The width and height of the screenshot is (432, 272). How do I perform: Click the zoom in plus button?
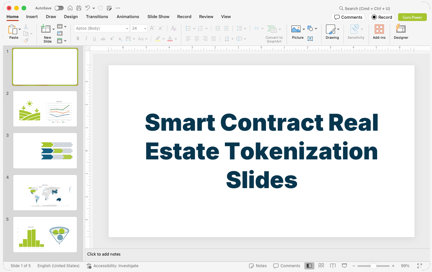(x=393, y=266)
